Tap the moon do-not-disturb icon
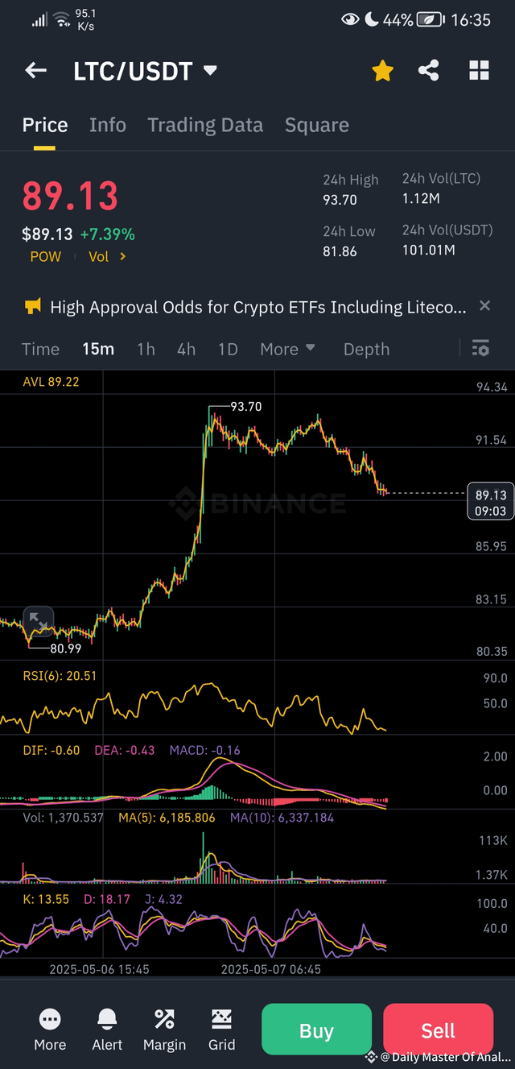Screen dimensions: 515x1069 click(x=371, y=19)
